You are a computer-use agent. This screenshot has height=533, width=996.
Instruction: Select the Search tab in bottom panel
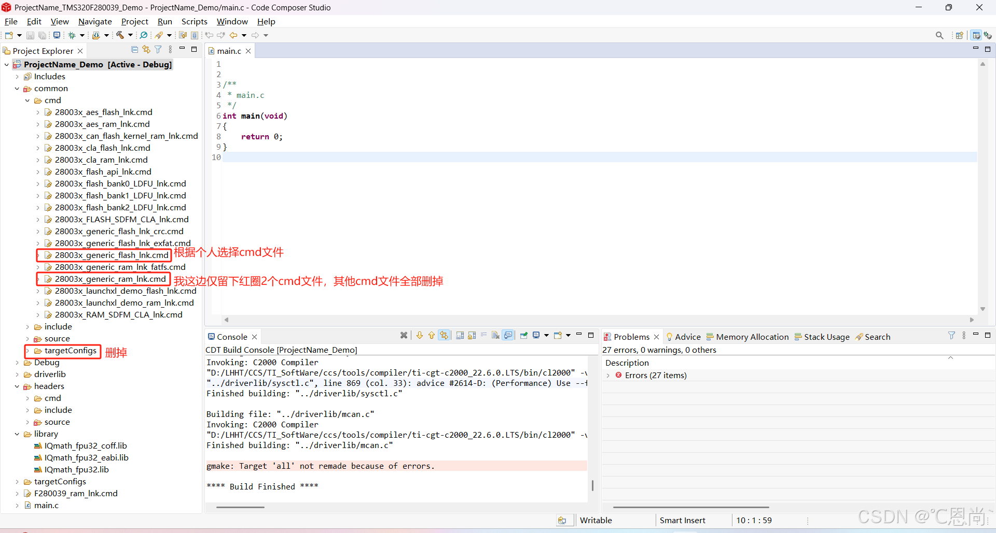873,337
